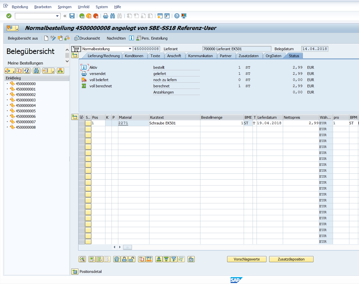Open the command field dropdown arrow

(x=57, y=16)
